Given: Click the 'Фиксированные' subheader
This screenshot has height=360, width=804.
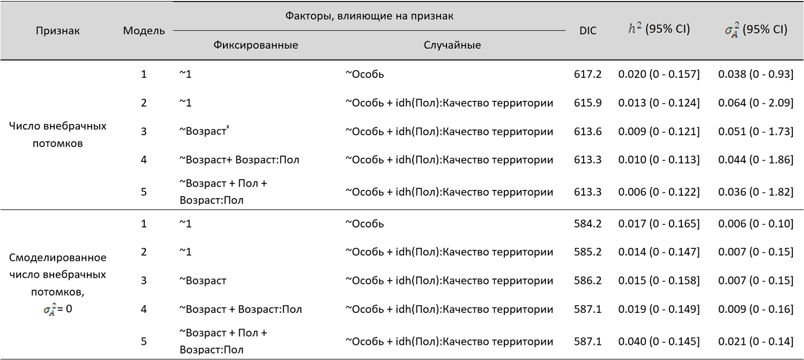Looking at the screenshot, I should pyautogui.click(x=256, y=45).
